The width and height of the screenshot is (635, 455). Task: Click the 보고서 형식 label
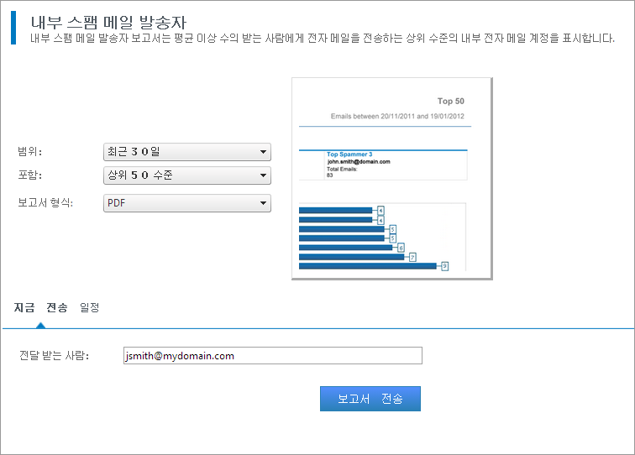tap(45, 203)
